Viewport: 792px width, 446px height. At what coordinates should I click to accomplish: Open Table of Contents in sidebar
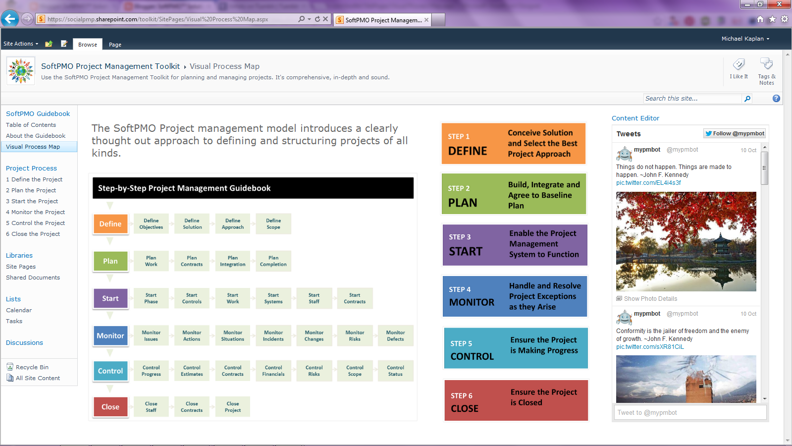(x=31, y=125)
